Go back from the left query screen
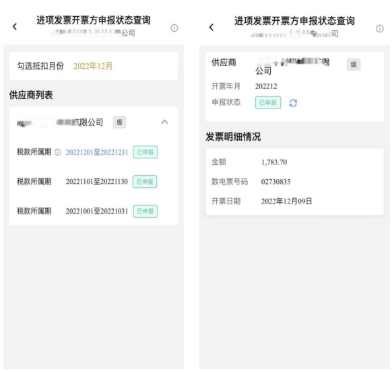The height and width of the screenshot is (372, 392). coord(15,26)
